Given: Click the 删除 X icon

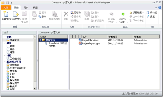Looking at the screenshot, I should 66,14.
